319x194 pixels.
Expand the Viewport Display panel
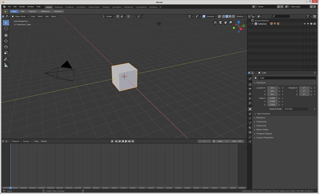click(264, 133)
